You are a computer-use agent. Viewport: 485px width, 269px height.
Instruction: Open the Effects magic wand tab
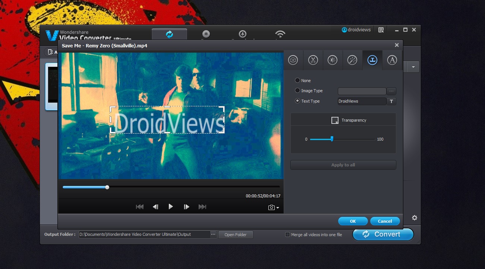[352, 60]
